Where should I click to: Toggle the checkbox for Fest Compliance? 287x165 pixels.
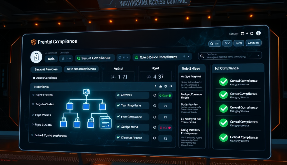tap(118, 117)
